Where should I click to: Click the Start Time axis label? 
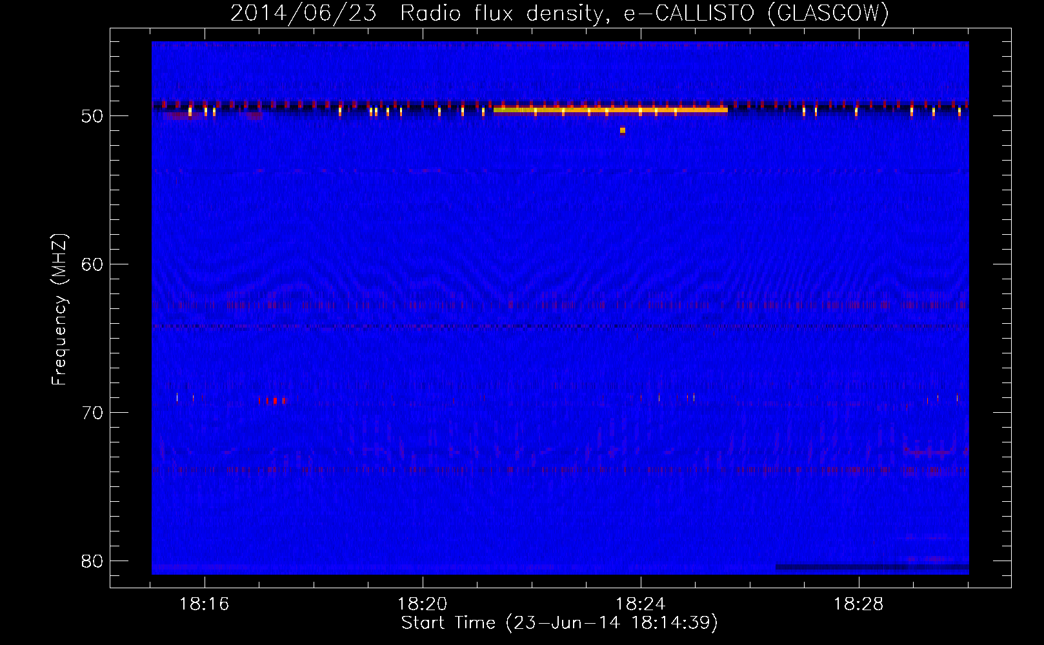559,623
